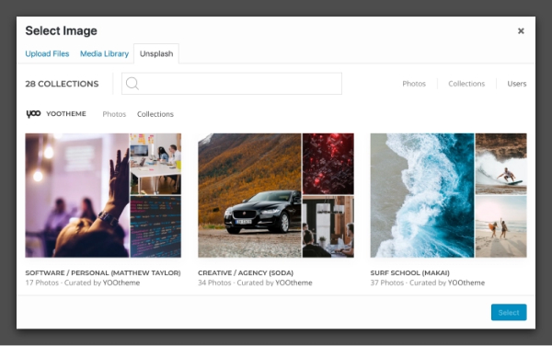Click YOOtheme curator link under 37 Photos
The height and width of the screenshot is (346, 552).
(466, 283)
